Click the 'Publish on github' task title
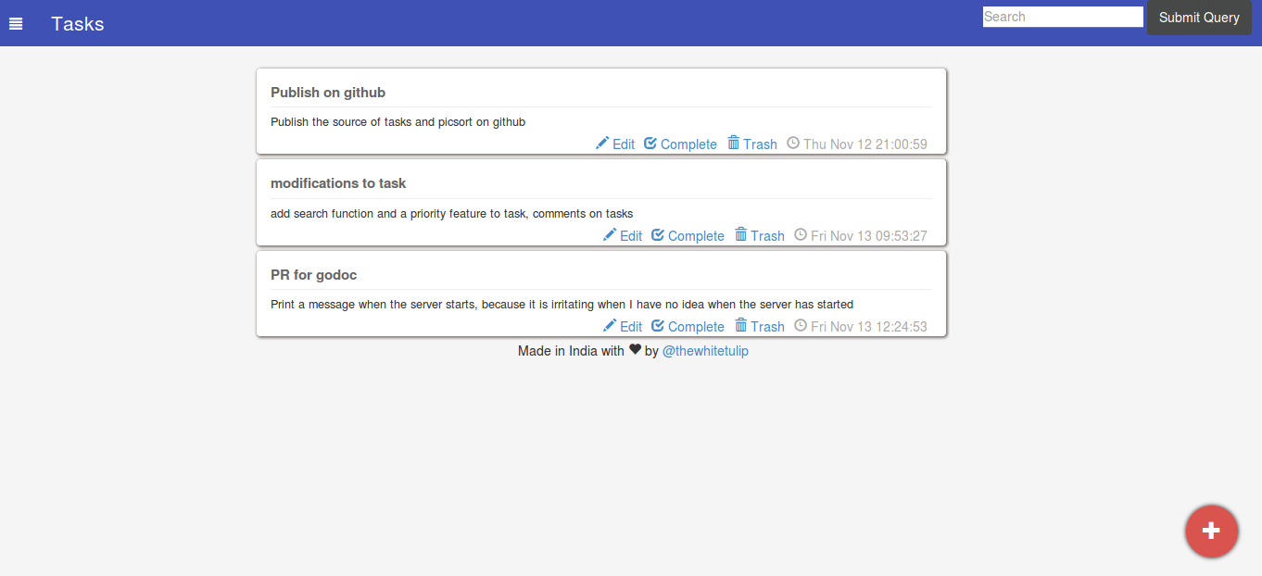The width and height of the screenshot is (1262, 576). (328, 93)
